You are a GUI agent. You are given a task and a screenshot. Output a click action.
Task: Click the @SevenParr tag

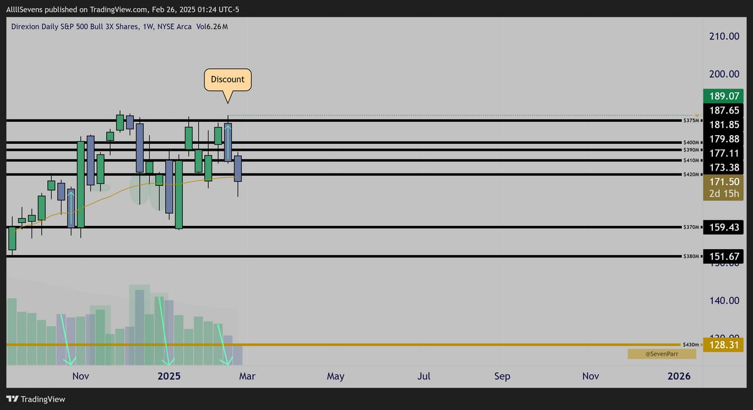point(661,354)
